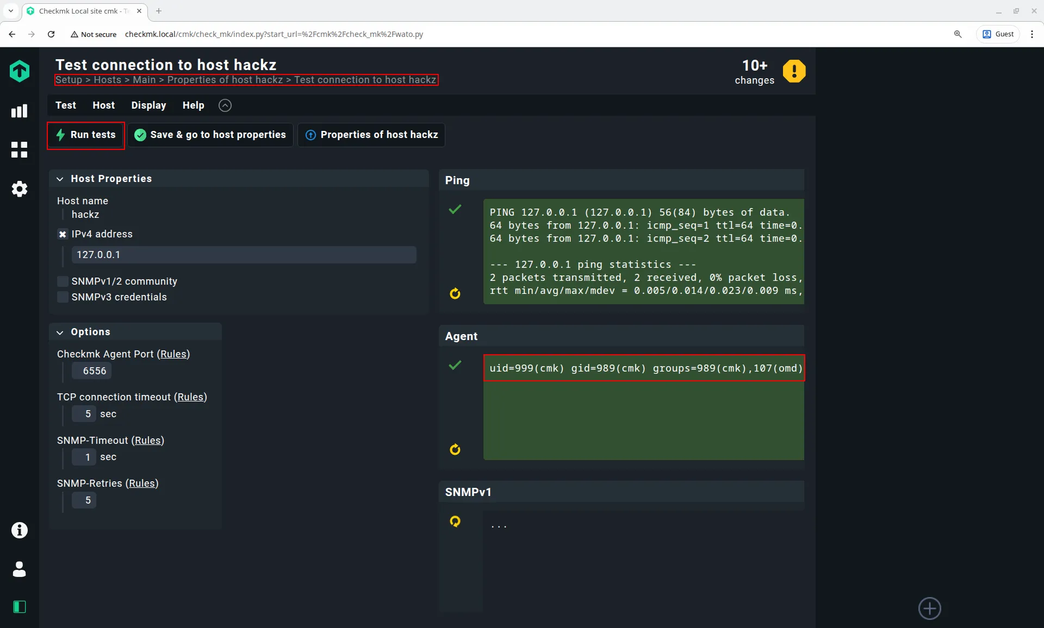1044x628 pixels.
Task: Open the Customize grid sidebar icon
Action: 20,150
